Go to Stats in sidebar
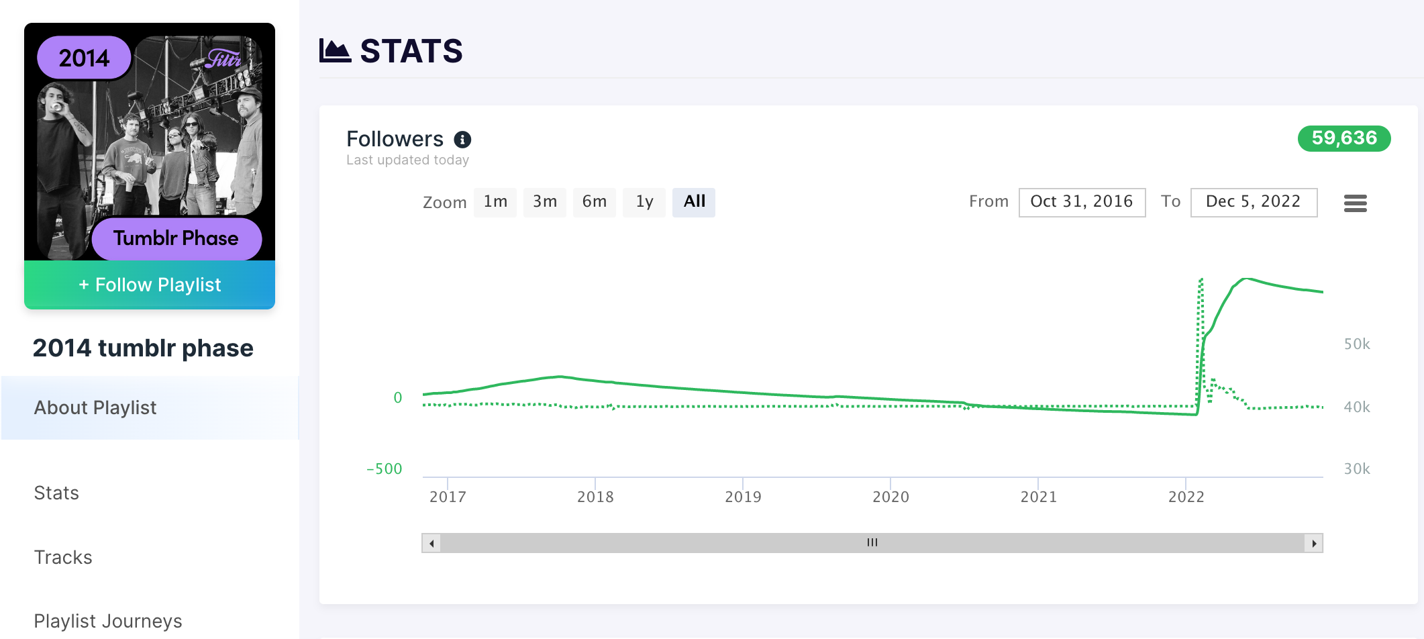This screenshot has width=1424, height=639. point(56,493)
